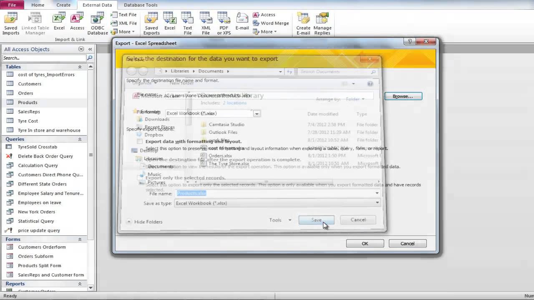Open the File format dropdown
534x300 pixels.
point(257,113)
